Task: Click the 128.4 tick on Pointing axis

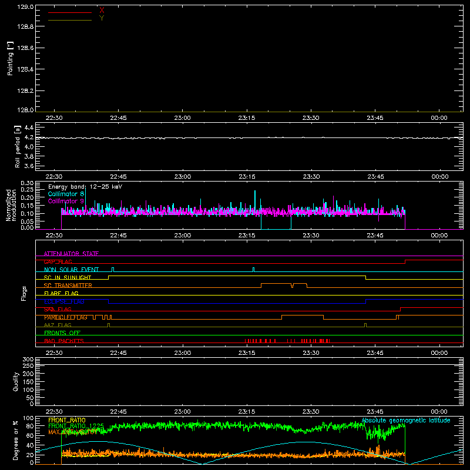Action: pos(25,69)
